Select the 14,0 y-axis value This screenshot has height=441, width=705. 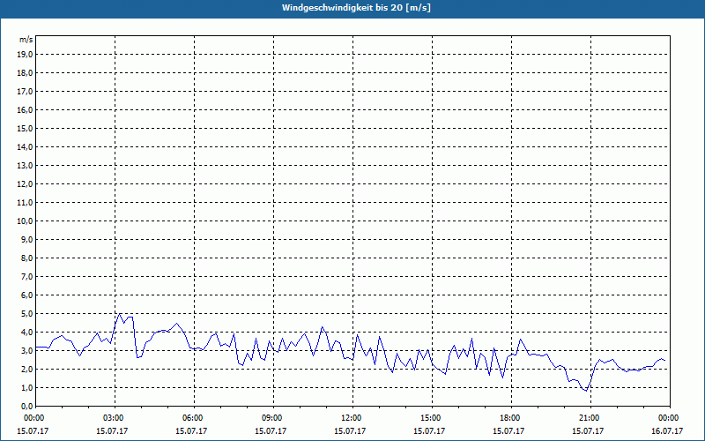(x=25, y=146)
